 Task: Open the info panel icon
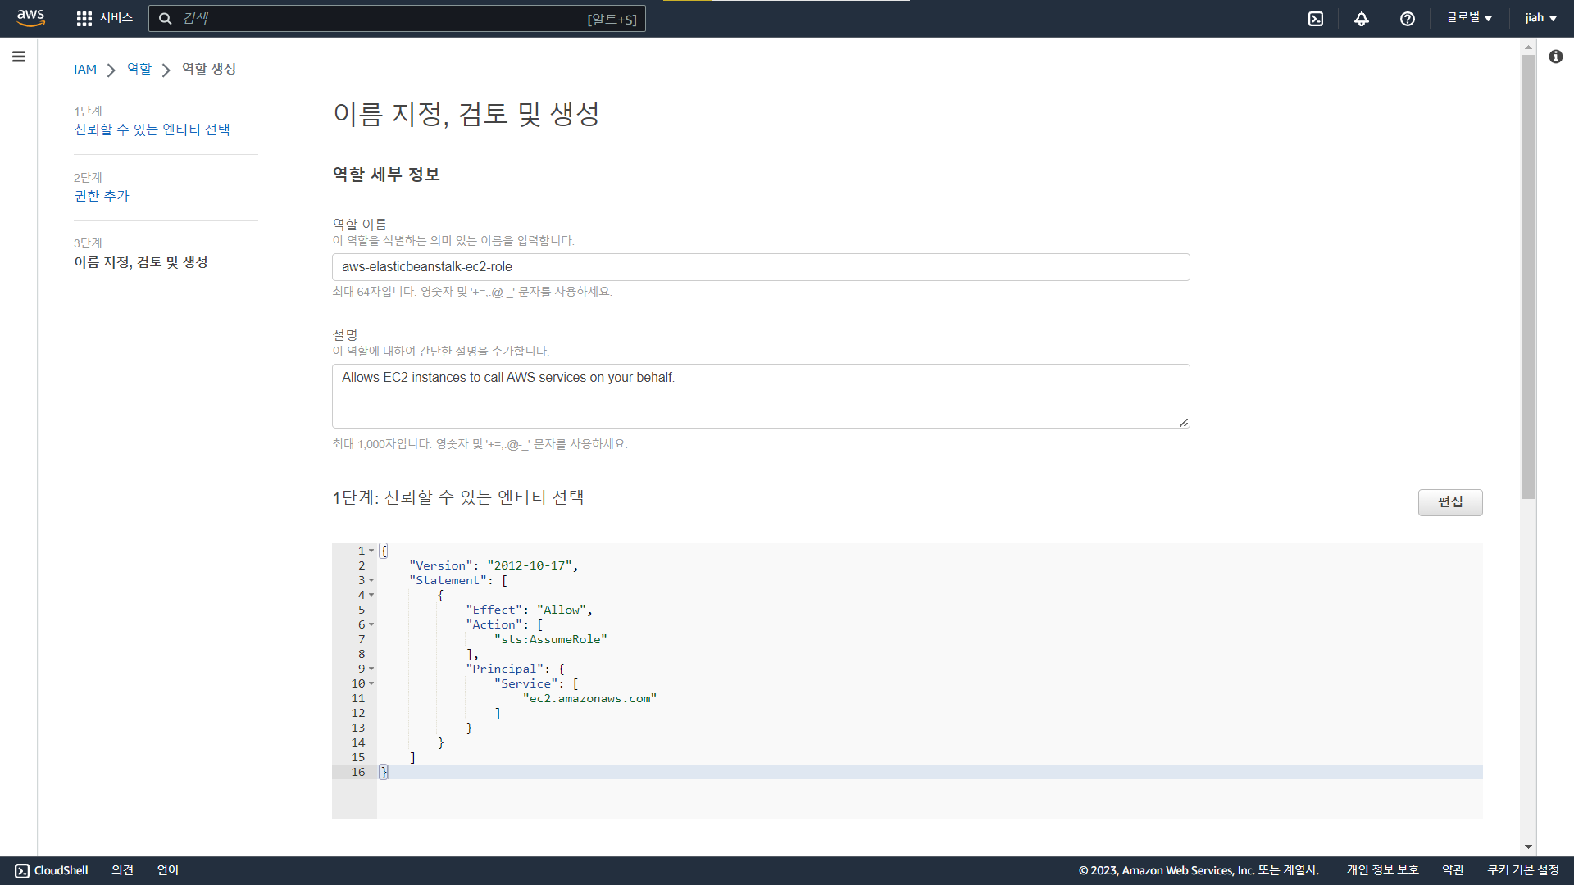pyautogui.click(x=1555, y=57)
